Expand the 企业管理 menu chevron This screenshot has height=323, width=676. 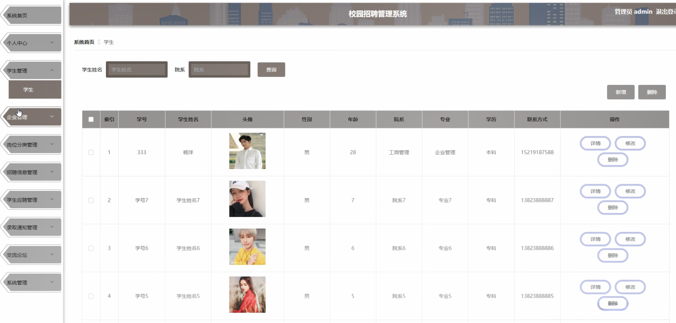click(52, 117)
